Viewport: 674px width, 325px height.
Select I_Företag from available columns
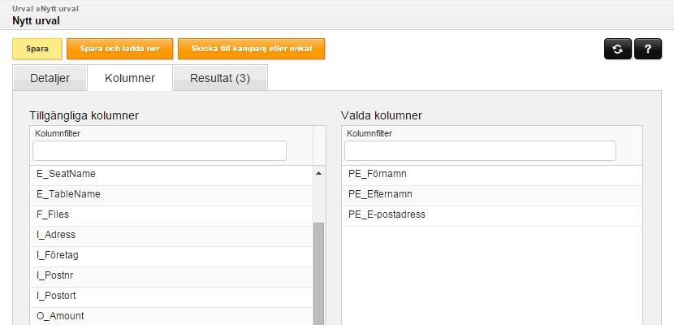click(x=171, y=255)
